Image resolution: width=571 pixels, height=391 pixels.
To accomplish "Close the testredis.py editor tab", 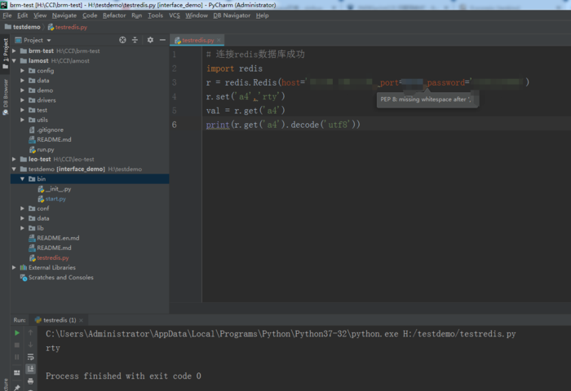I will (219, 41).
